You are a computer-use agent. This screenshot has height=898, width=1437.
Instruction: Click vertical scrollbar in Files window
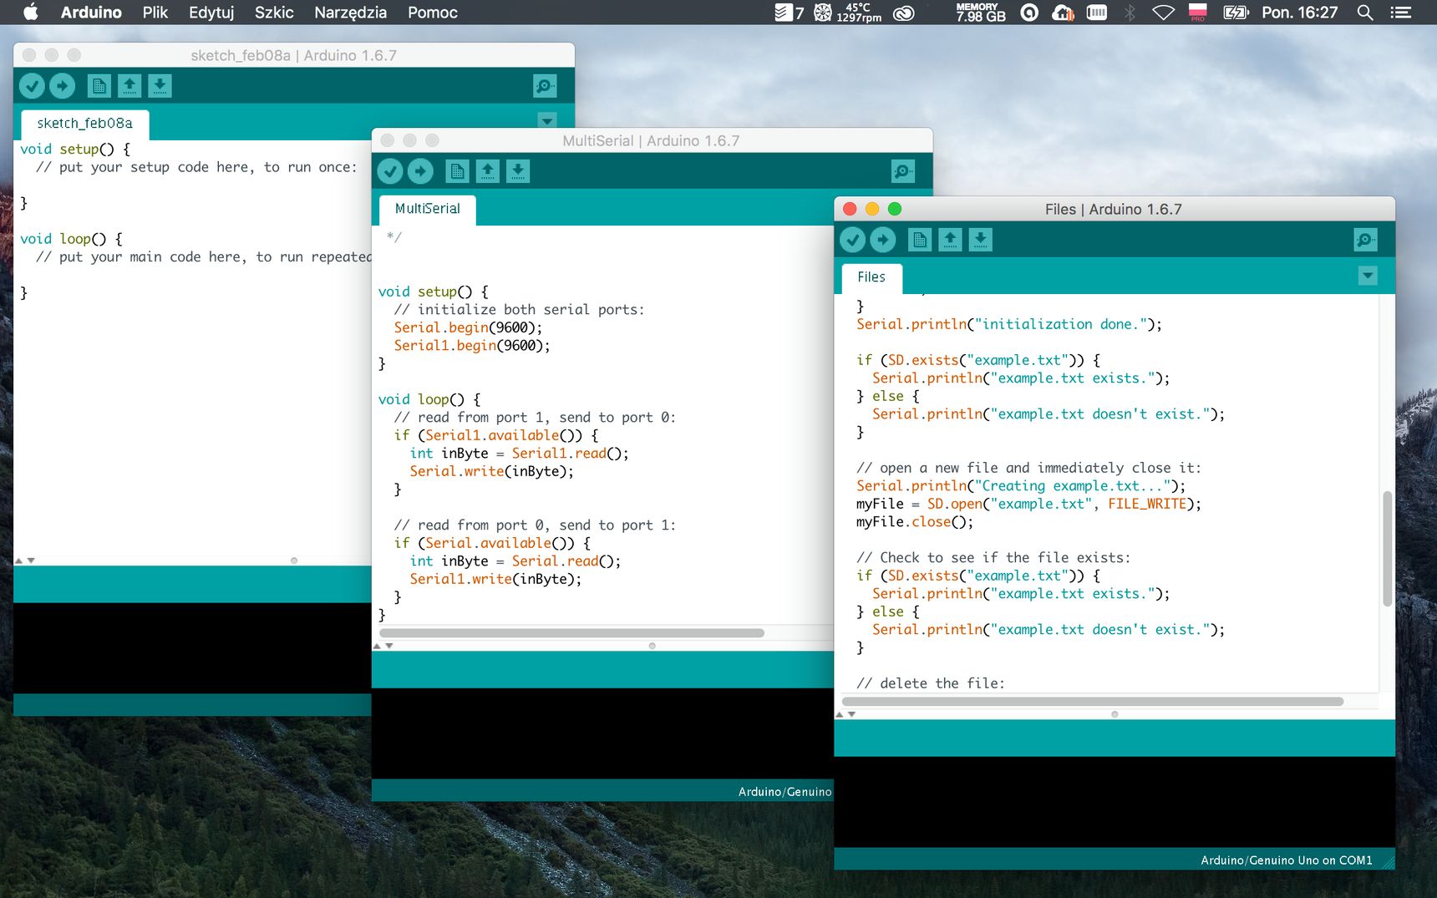[1387, 548]
